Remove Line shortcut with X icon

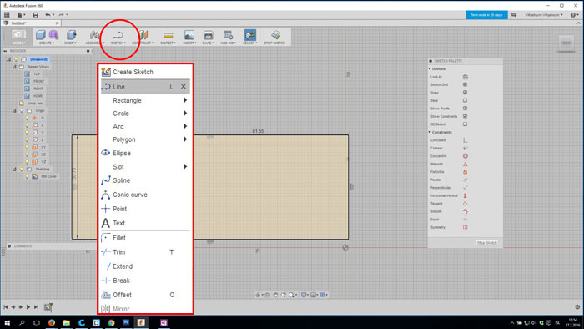click(x=184, y=87)
